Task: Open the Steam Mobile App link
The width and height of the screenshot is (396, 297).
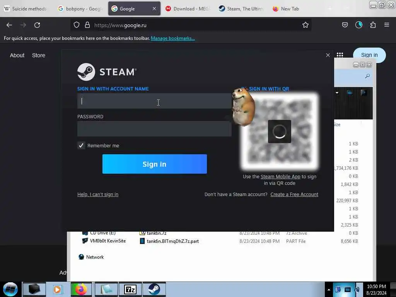Action: point(280,176)
